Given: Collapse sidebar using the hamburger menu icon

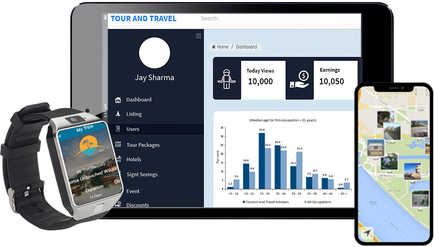Looking at the screenshot, I should 198,36.
